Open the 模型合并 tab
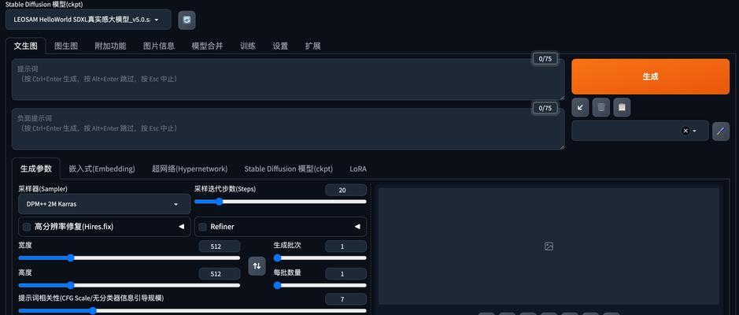Screen dimensions: 739x315 click(207, 46)
